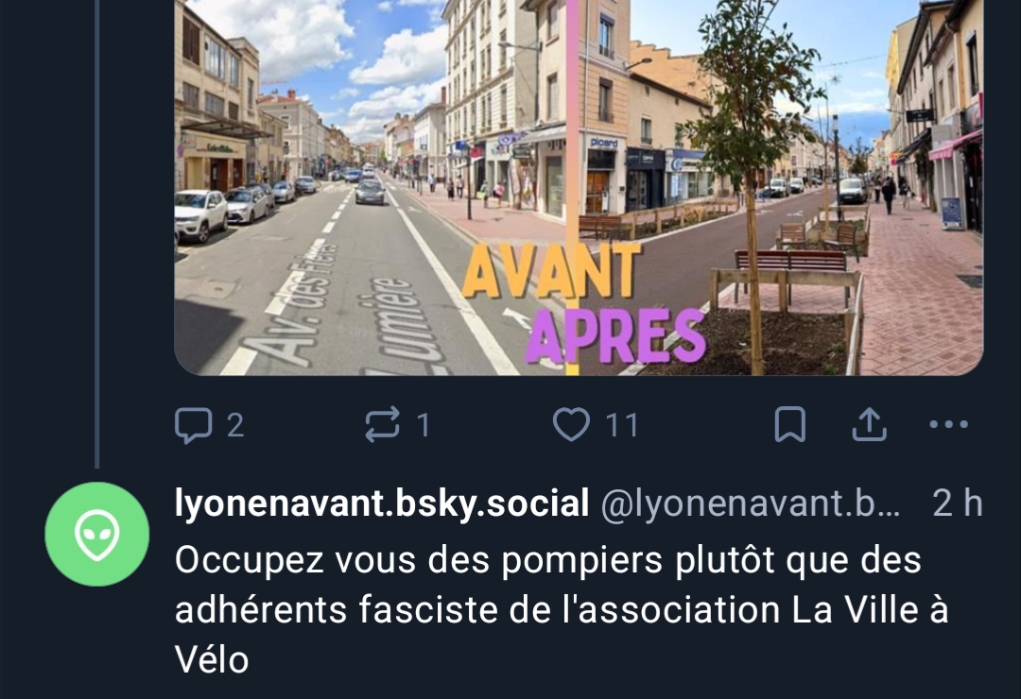Open the 2 h post timestamp
Image resolution: width=1021 pixels, height=699 pixels.
(957, 503)
